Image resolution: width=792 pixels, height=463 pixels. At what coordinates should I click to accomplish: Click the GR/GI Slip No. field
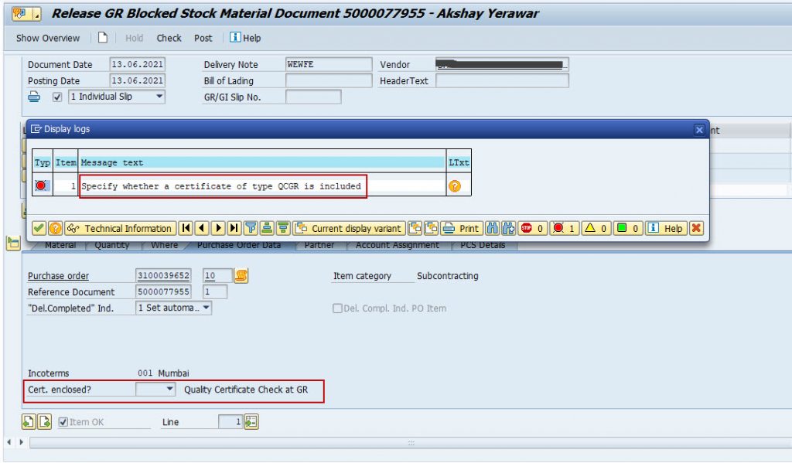[313, 97]
